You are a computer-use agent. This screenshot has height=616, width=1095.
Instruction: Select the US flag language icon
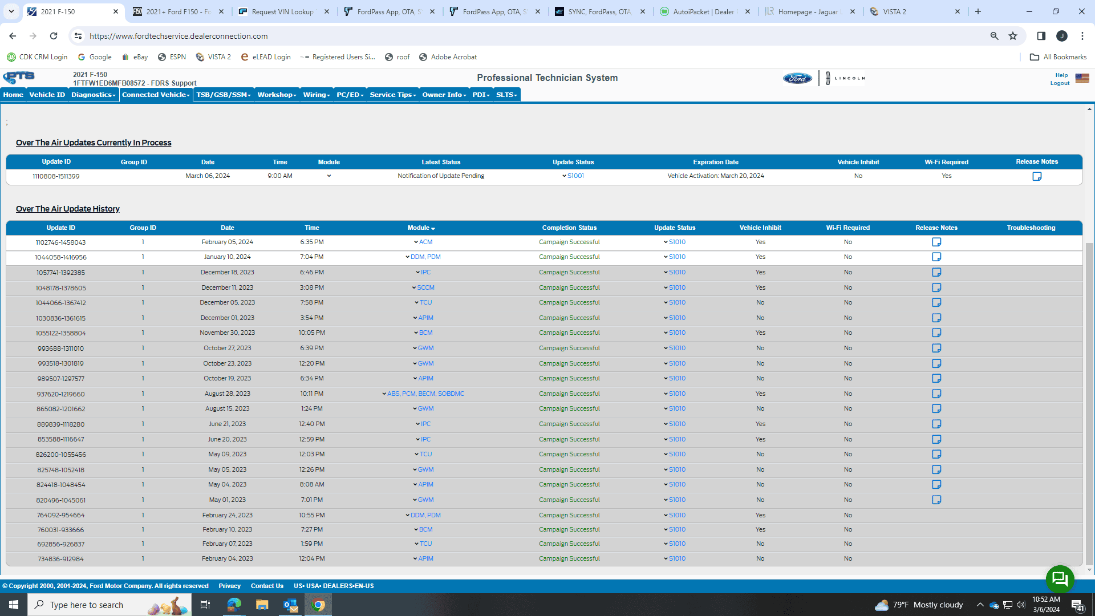click(x=1082, y=78)
